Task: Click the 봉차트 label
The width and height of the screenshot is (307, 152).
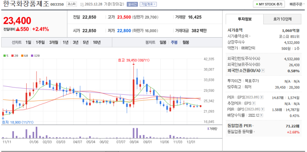Action: (x=151, y=42)
